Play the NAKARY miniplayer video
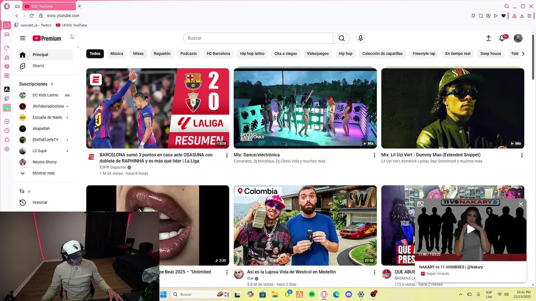Viewport: 536px width, 301px height. pos(471,229)
